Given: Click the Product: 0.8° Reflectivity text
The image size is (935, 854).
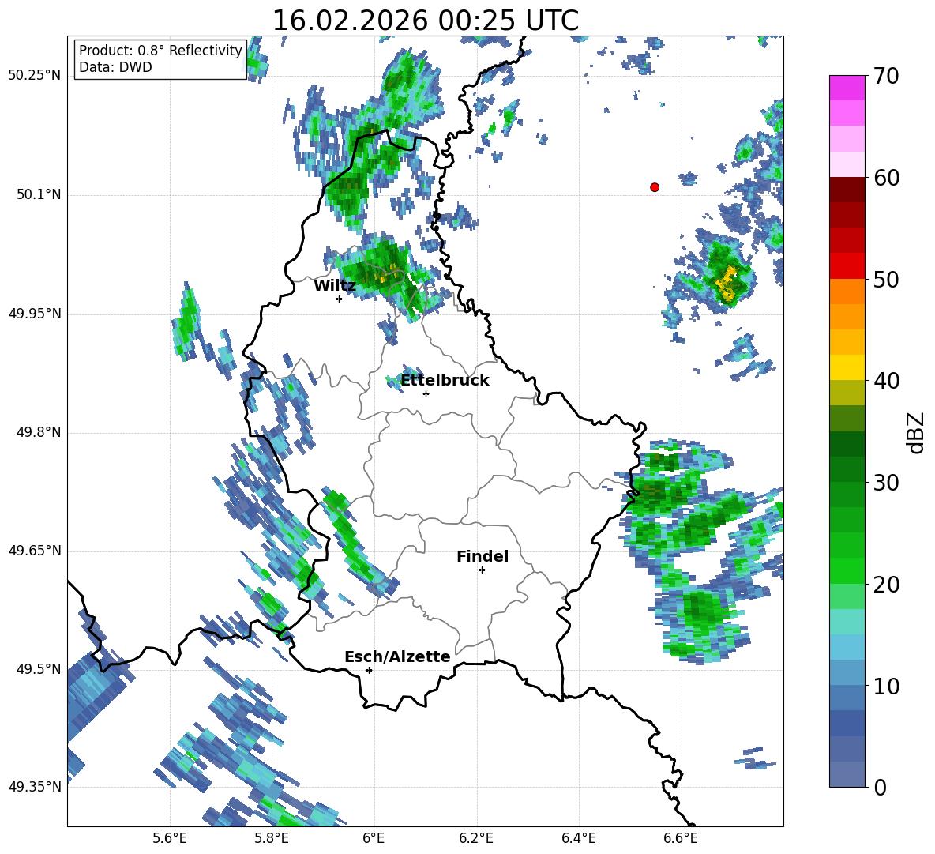Looking at the screenshot, I should coord(160,51).
